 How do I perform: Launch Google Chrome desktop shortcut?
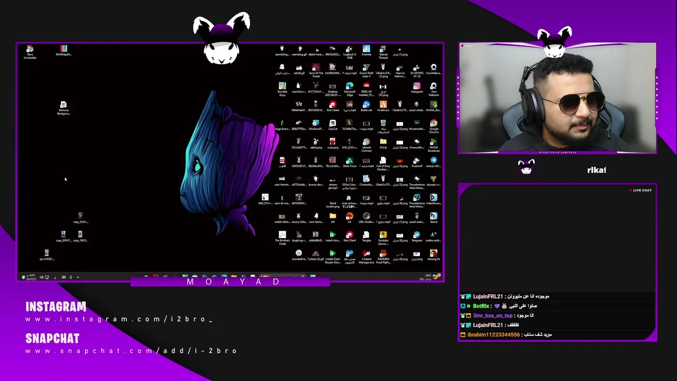(434, 126)
